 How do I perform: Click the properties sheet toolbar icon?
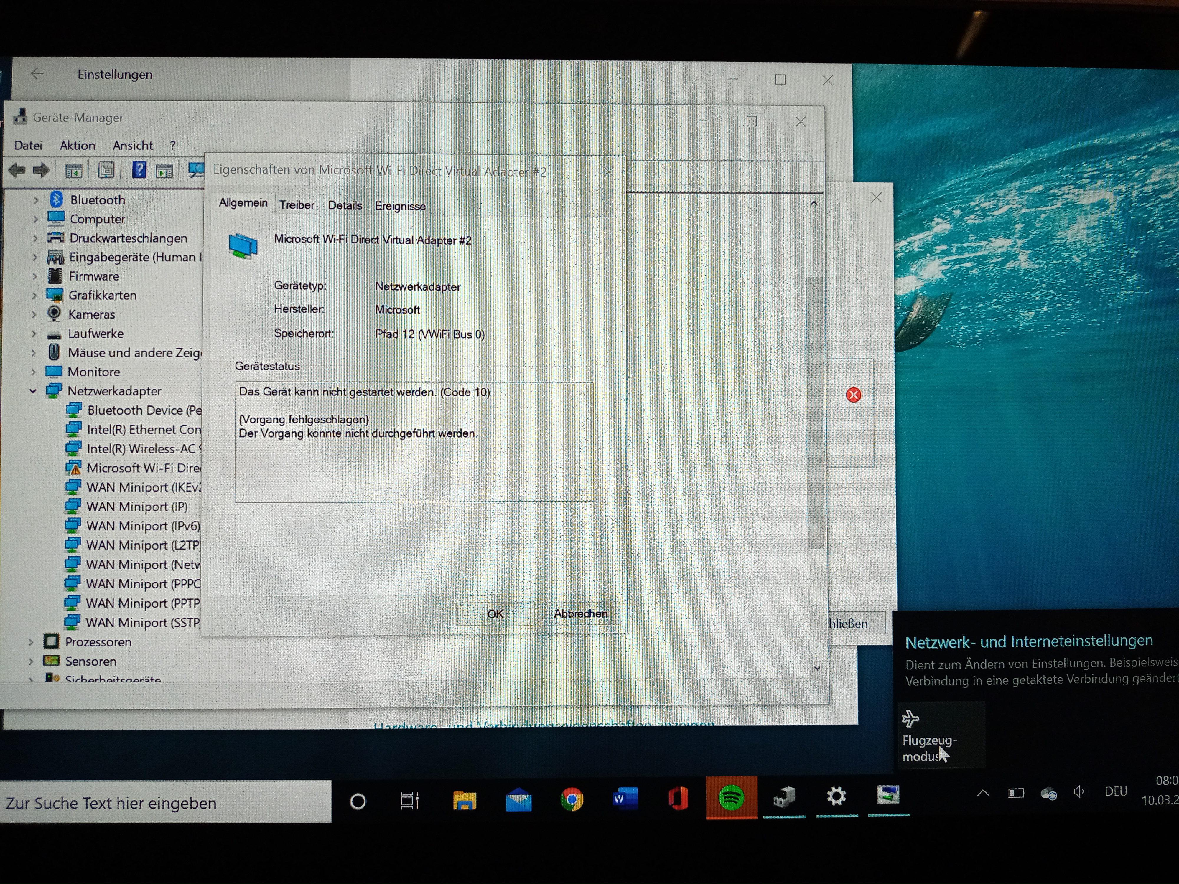coord(106,171)
